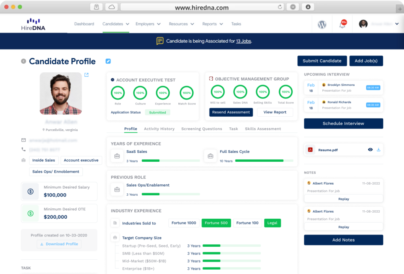Click the browser downloads icon
The height and width of the screenshot is (274, 404).
coord(308,7)
